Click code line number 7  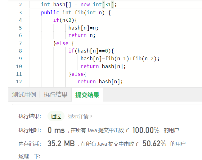coord(20,43)
